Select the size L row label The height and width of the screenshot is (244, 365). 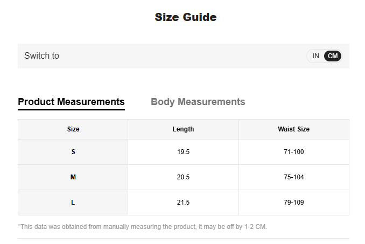coord(73,203)
